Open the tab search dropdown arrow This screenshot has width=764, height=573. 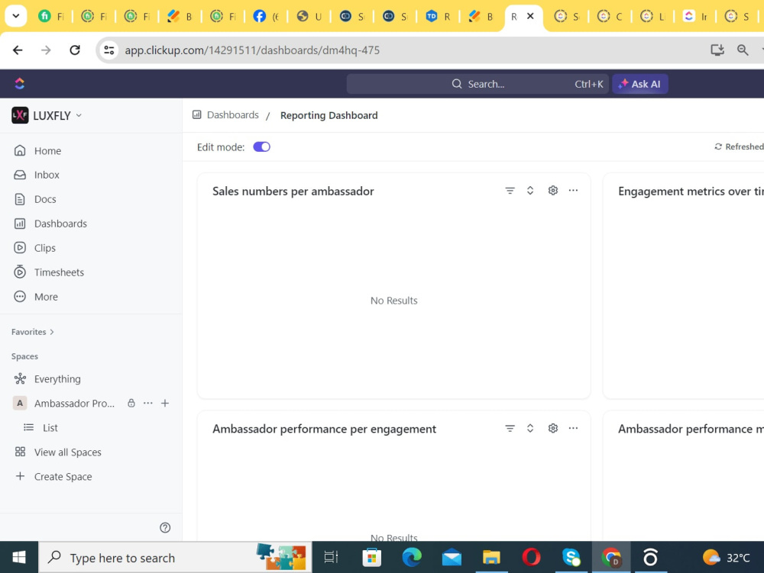pos(15,16)
